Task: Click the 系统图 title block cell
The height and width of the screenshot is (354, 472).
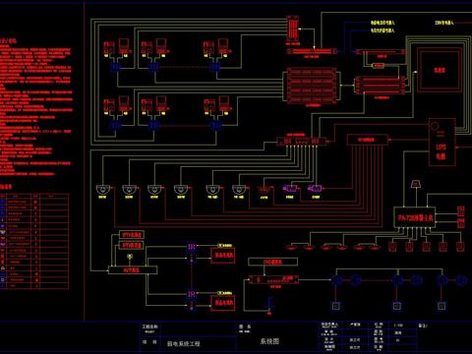Action: tap(269, 341)
